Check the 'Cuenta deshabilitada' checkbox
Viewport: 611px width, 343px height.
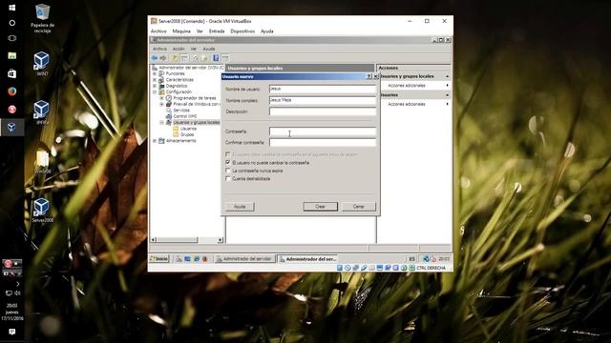(228, 178)
